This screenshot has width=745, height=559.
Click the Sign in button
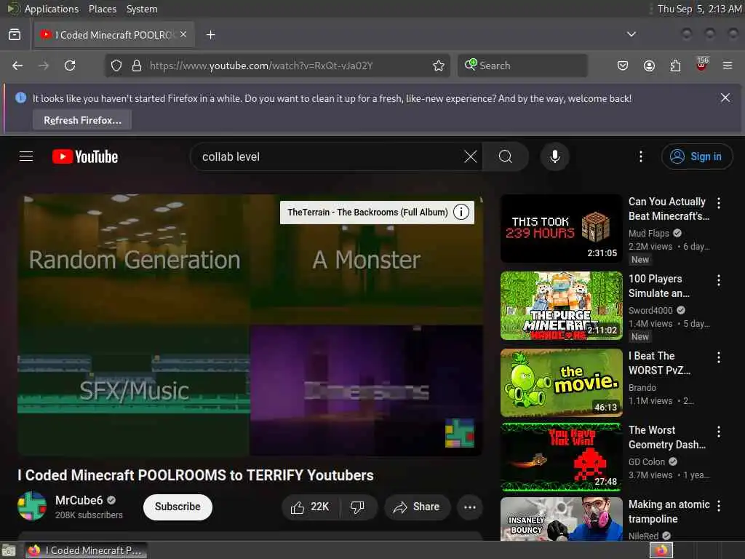(696, 156)
